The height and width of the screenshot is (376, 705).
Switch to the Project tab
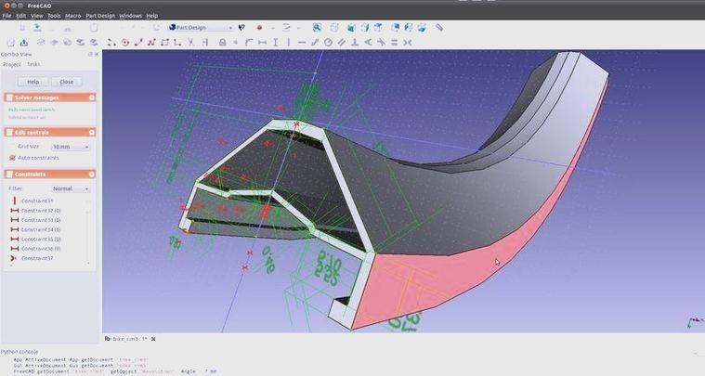point(11,64)
